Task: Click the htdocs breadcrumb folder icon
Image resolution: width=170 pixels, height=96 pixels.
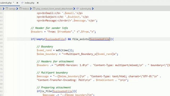Action: point(20,9)
